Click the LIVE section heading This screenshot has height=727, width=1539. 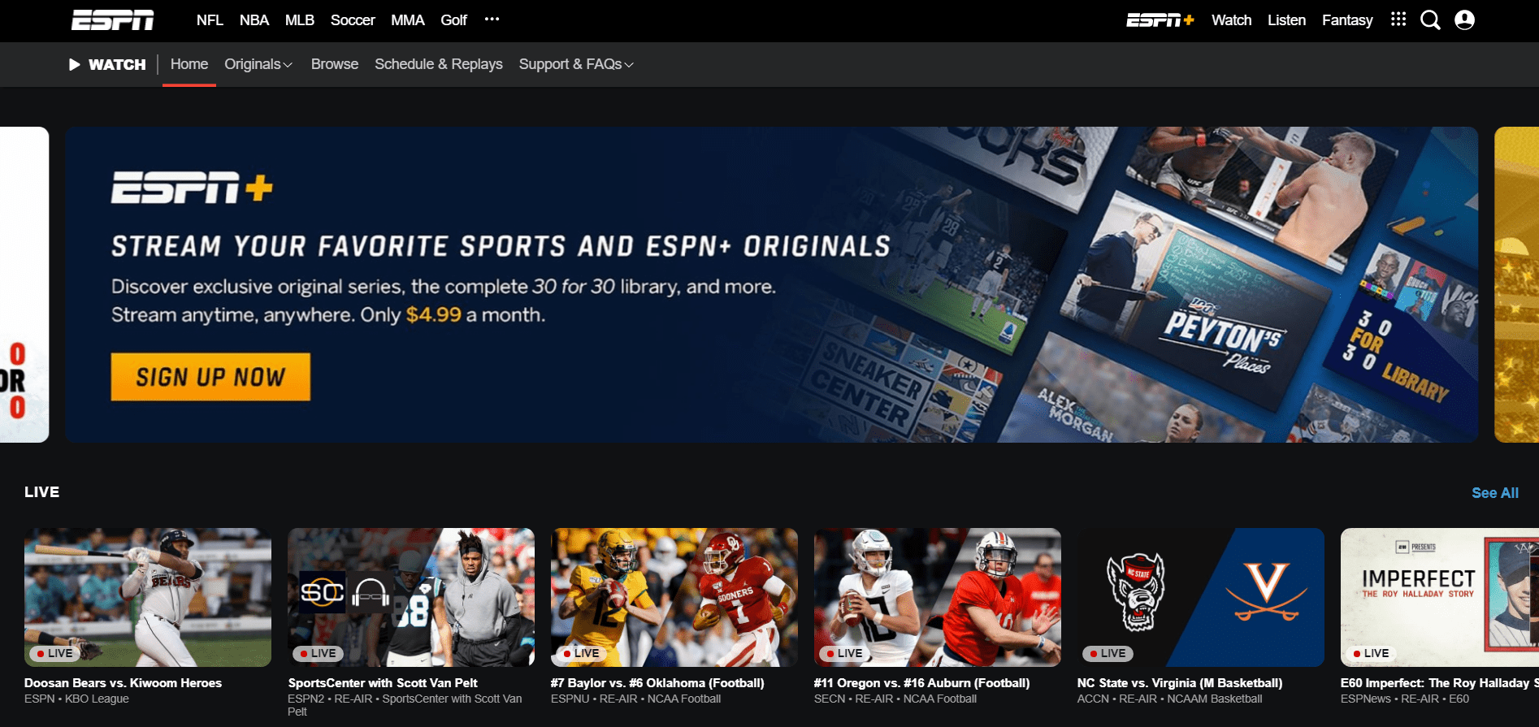click(x=42, y=492)
